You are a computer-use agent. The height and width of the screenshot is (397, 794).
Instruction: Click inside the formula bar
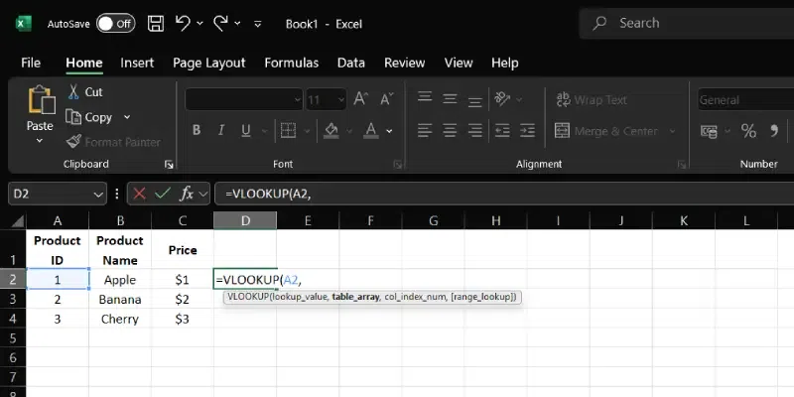(x=504, y=194)
